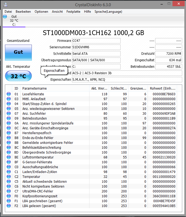
Task: Open the Hilfe menu
Action: point(87,12)
